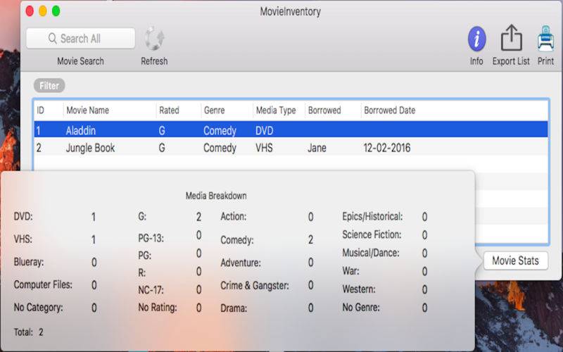
Task: Focus the Search All field
Action: (x=81, y=39)
